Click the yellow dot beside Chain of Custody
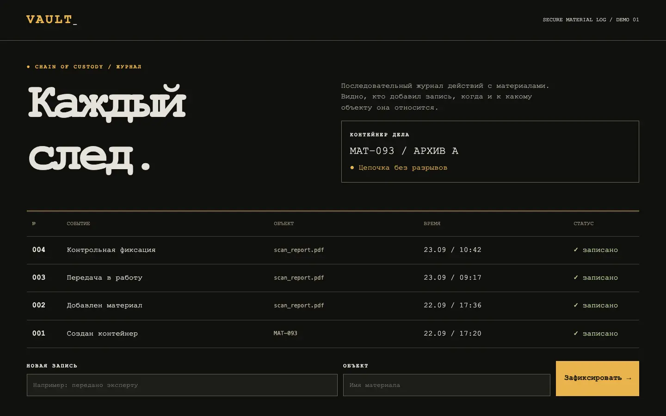The image size is (666, 416). point(28,67)
